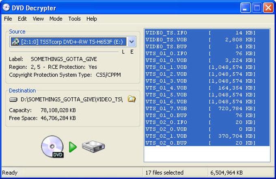Click the label SOMETHINGS_GOTTA_GIVE
Viewport: 276px width, 179px height.
click(64, 59)
